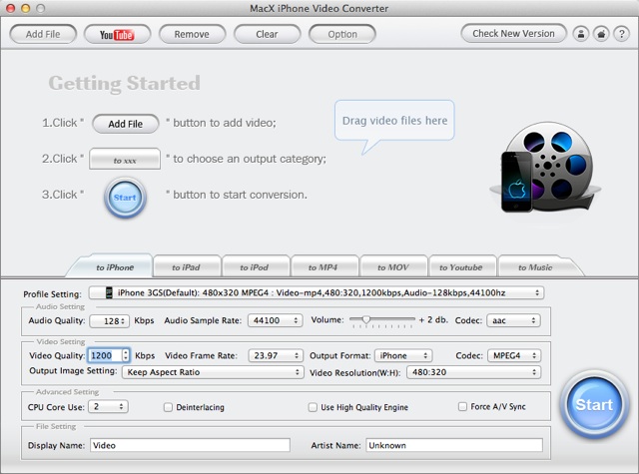Click the large blue Start conversion button
The width and height of the screenshot is (639, 474).
tap(594, 404)
